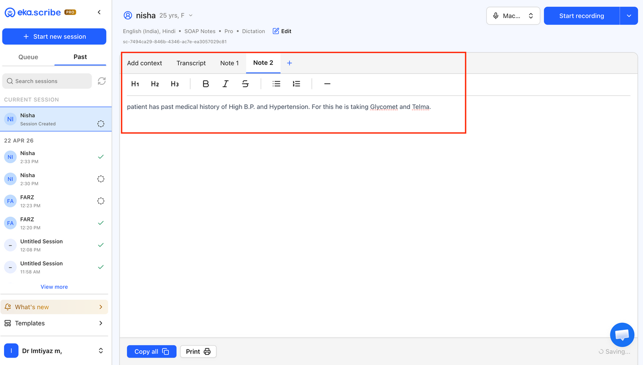
Task: Open the Queue sessions tab
Action: click(28, 57)
